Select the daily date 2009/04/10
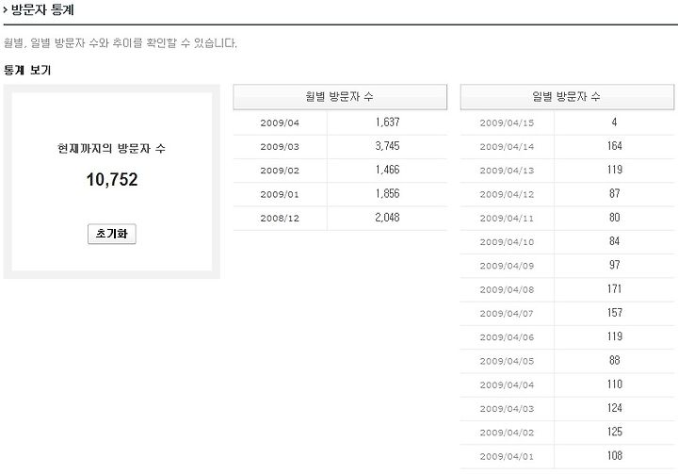 507,242
